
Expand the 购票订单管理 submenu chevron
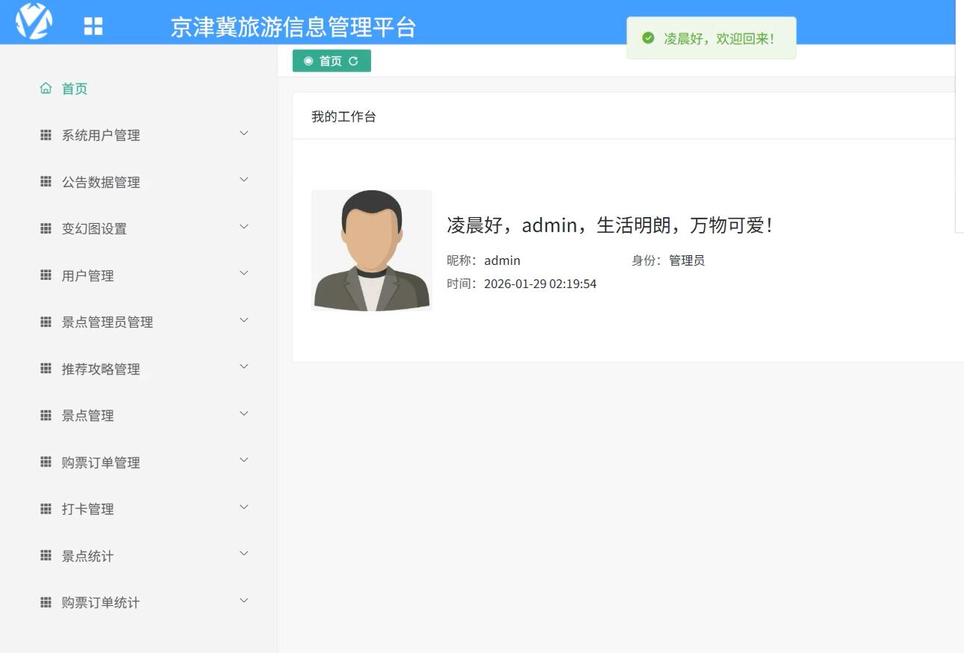[243, 460]
